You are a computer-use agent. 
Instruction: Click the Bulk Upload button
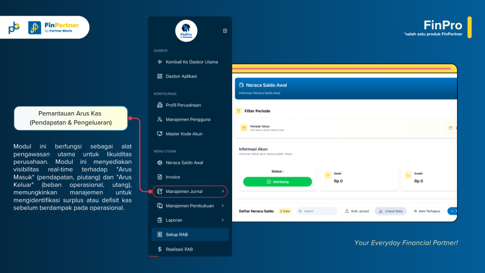coord(357,211)
